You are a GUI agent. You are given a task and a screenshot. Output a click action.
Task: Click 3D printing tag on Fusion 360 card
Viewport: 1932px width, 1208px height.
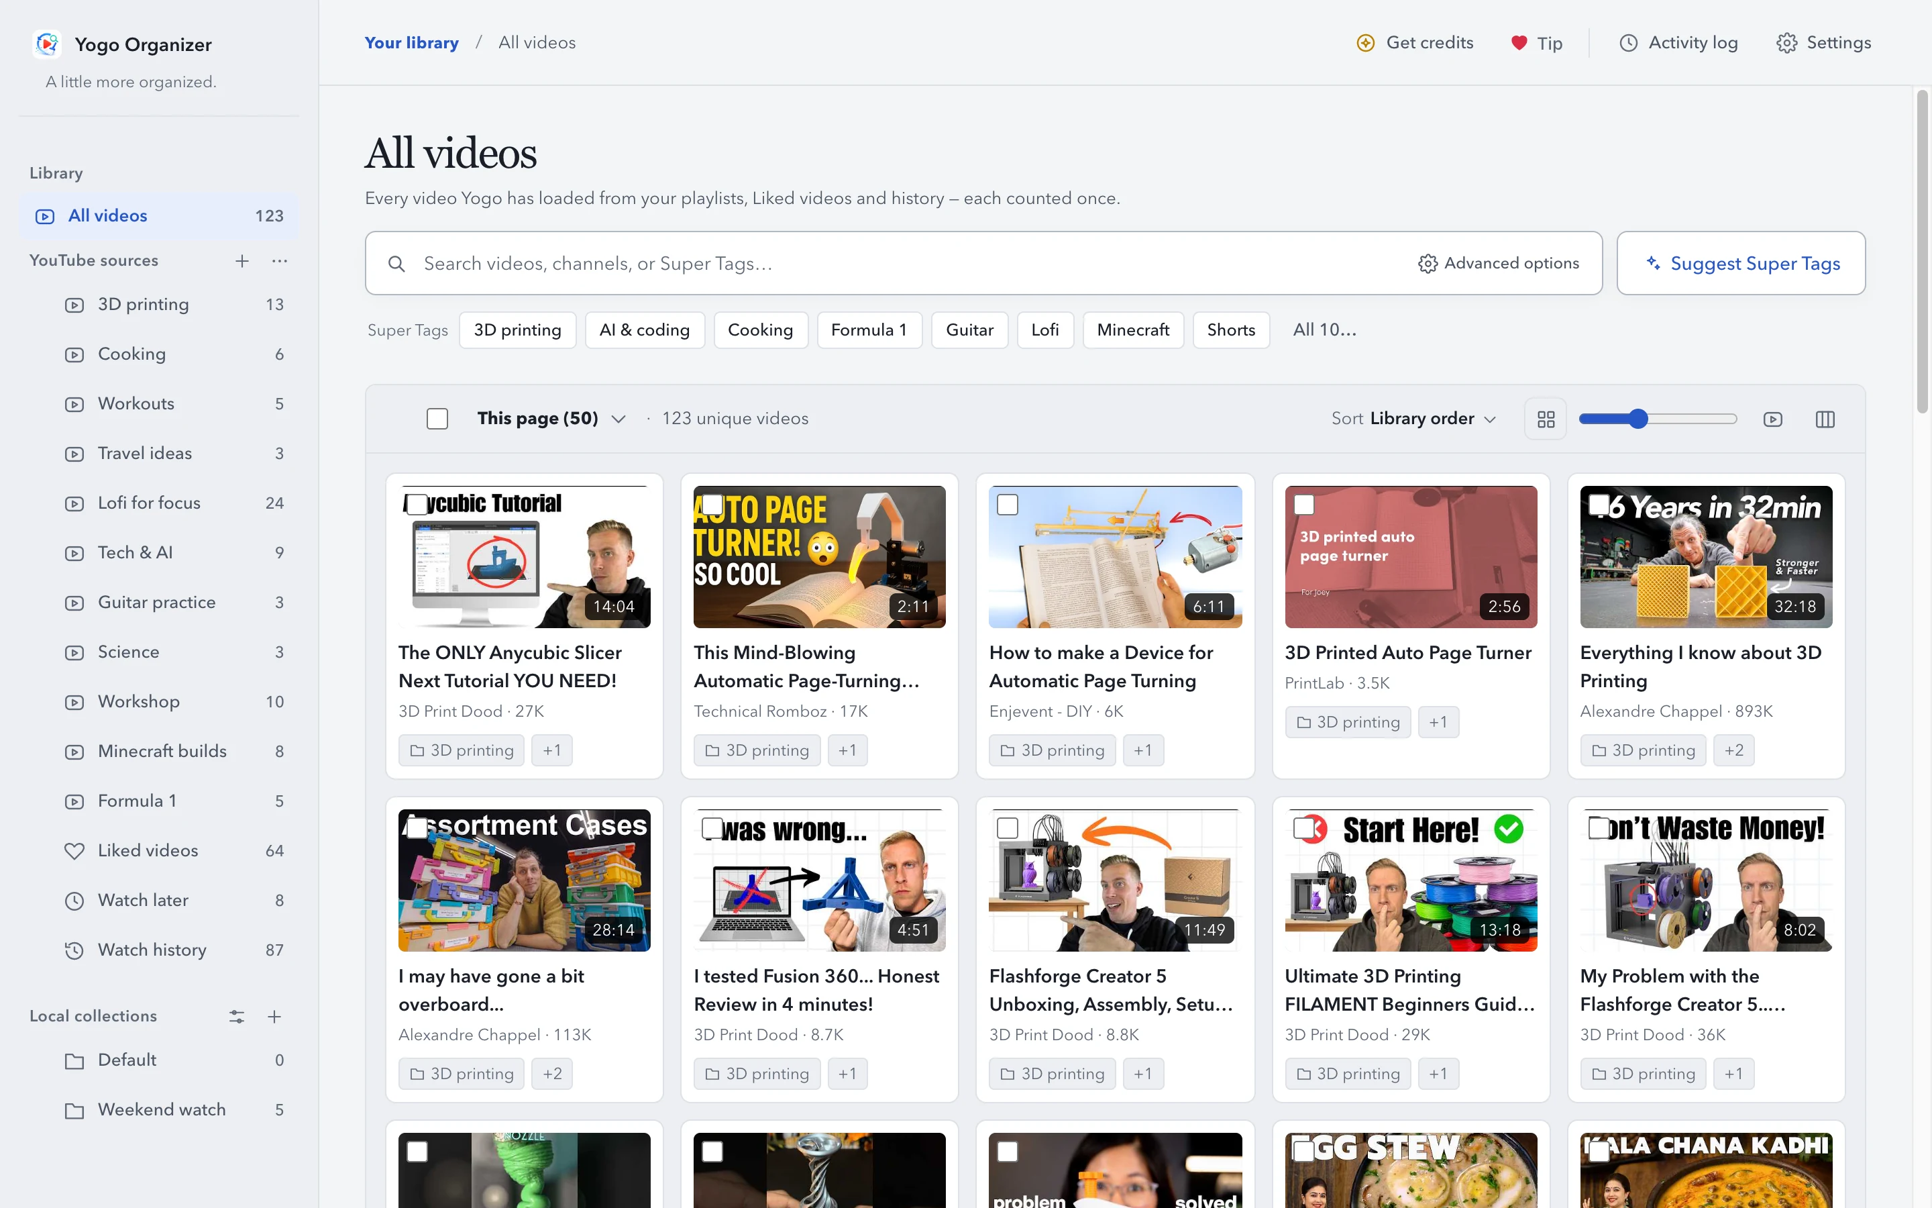pyautogui.click(x=757, y=1074)
